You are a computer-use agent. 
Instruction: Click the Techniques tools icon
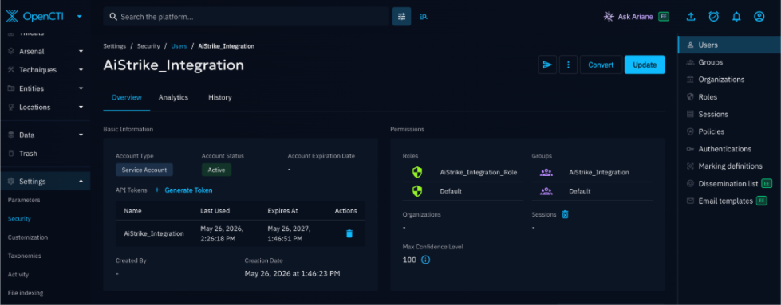(11, 70)
